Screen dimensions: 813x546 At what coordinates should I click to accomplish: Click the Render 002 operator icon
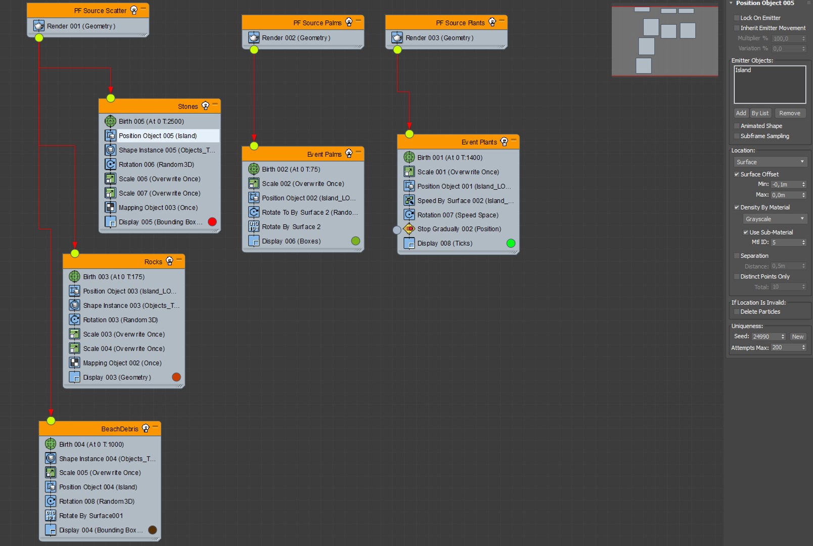[254, 38]
